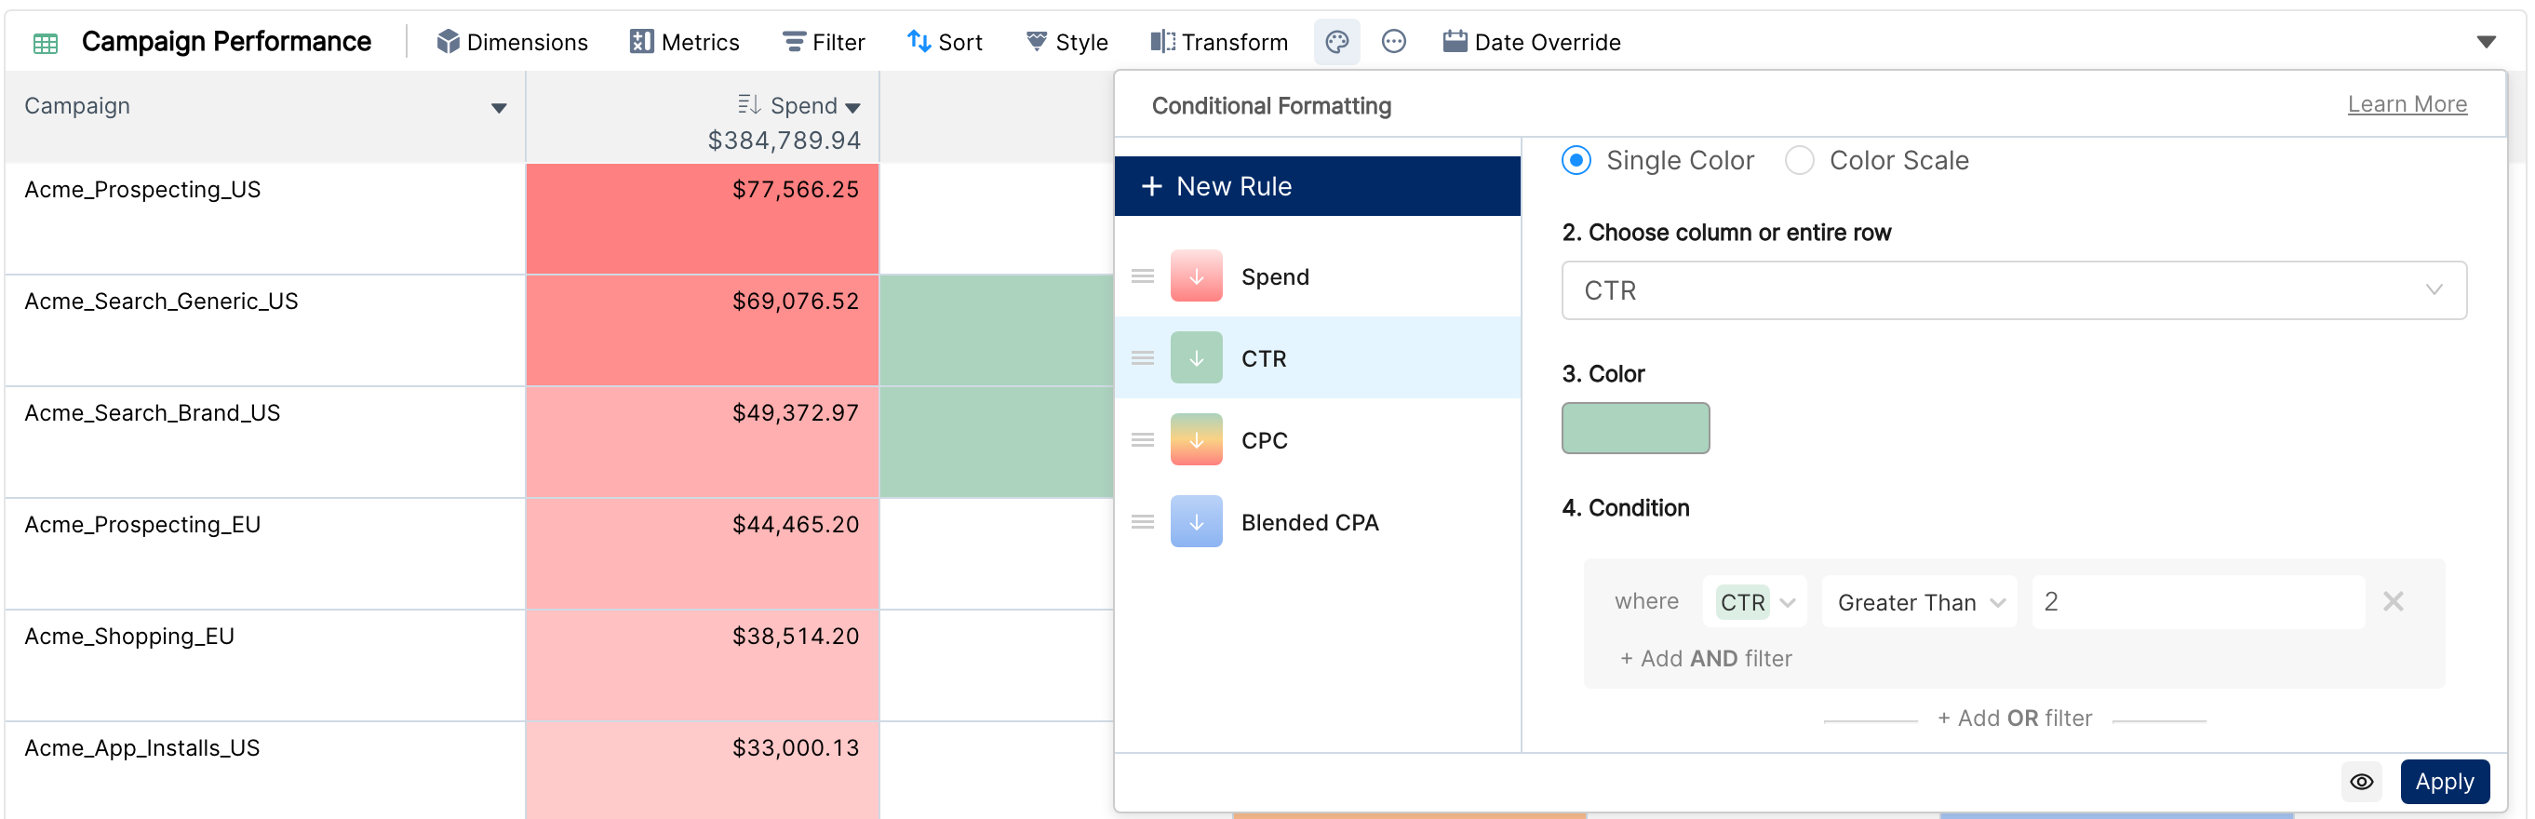2535x819 pixels.
Task: Click the more options ellipsis icon
Action: click(1393, 41)
